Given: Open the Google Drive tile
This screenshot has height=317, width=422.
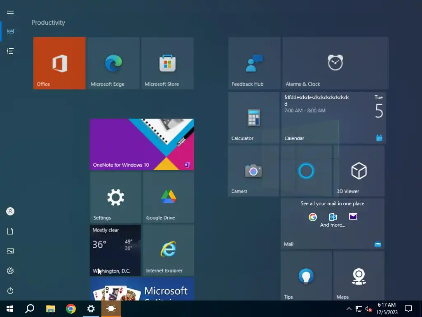Looking at the screenshot, I should 168,197.
